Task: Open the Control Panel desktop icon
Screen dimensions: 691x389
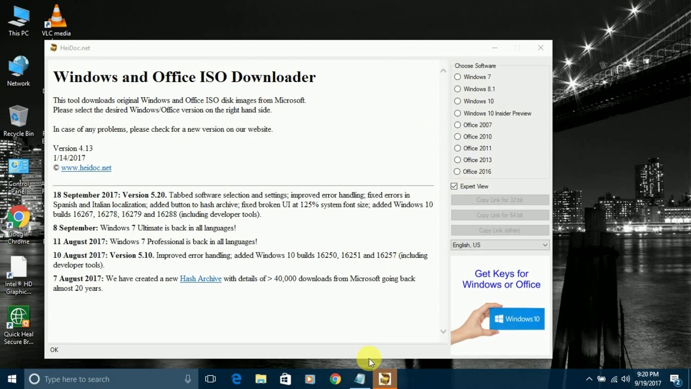Action: [x=18, y=177]
